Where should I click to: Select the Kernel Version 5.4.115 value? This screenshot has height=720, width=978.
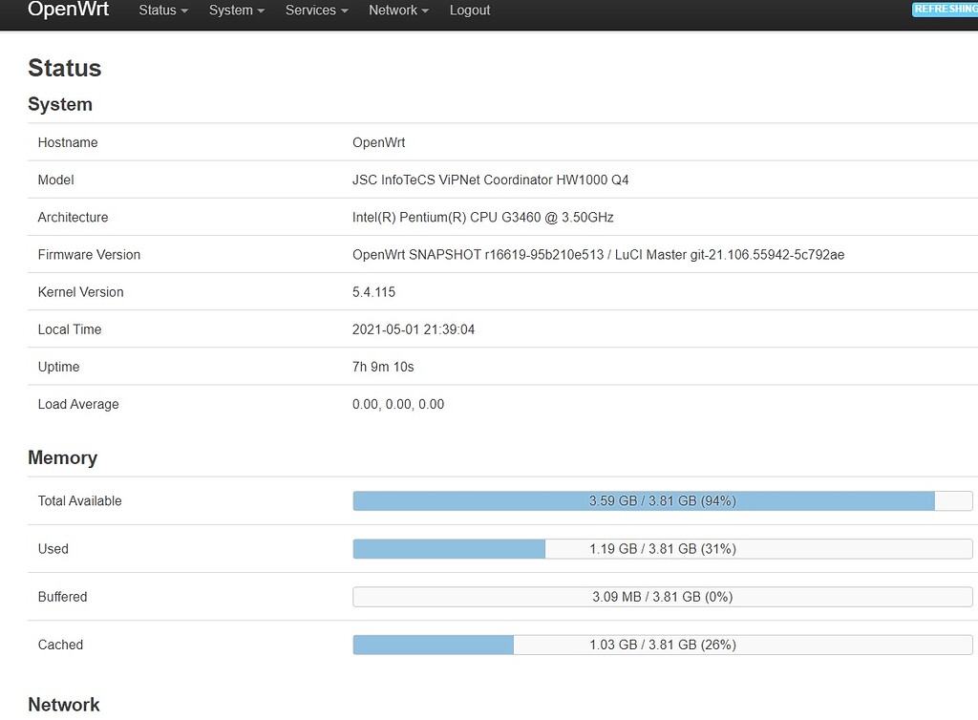pos(372,291)
